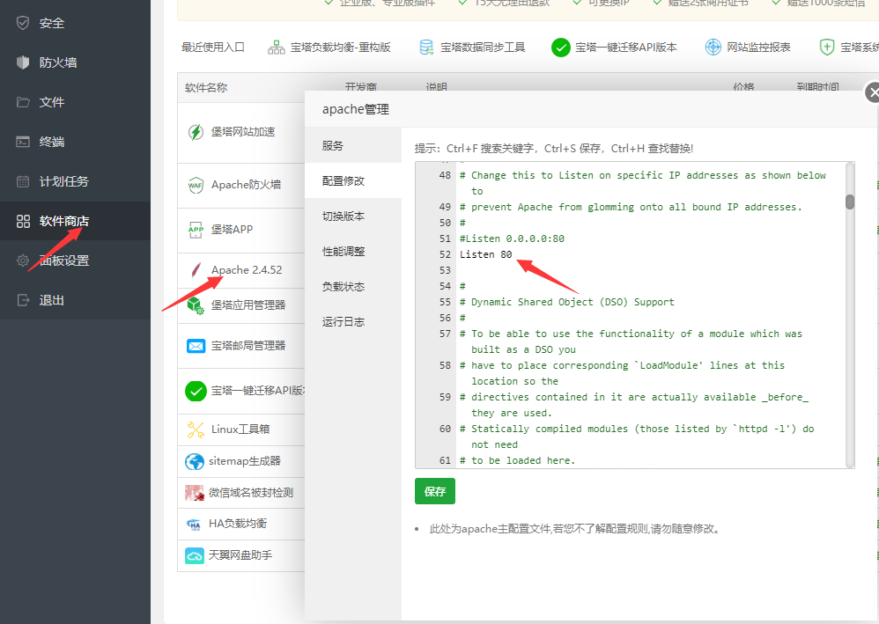Open 宝塔负载均衡-重构版 shortcut link
The height and width of the screenshot is (624, 879).
[x=340, y=48]
